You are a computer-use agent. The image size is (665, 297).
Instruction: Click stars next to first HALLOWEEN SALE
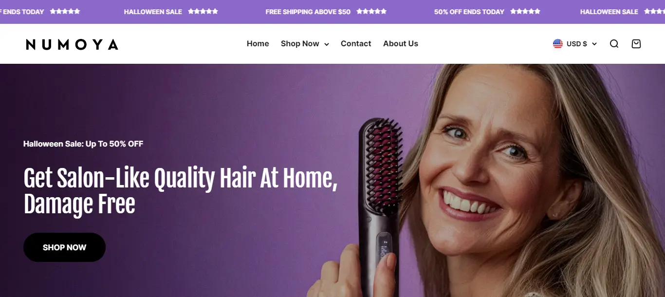tap(203, 11)
